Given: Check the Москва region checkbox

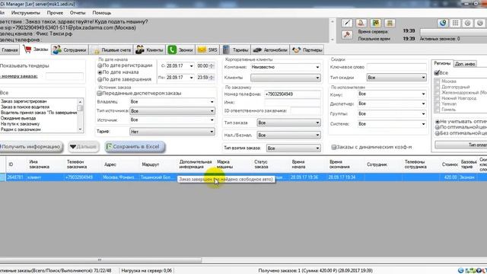Looking at the screenshot, I should pyautogui.click(x=438, y=81).
